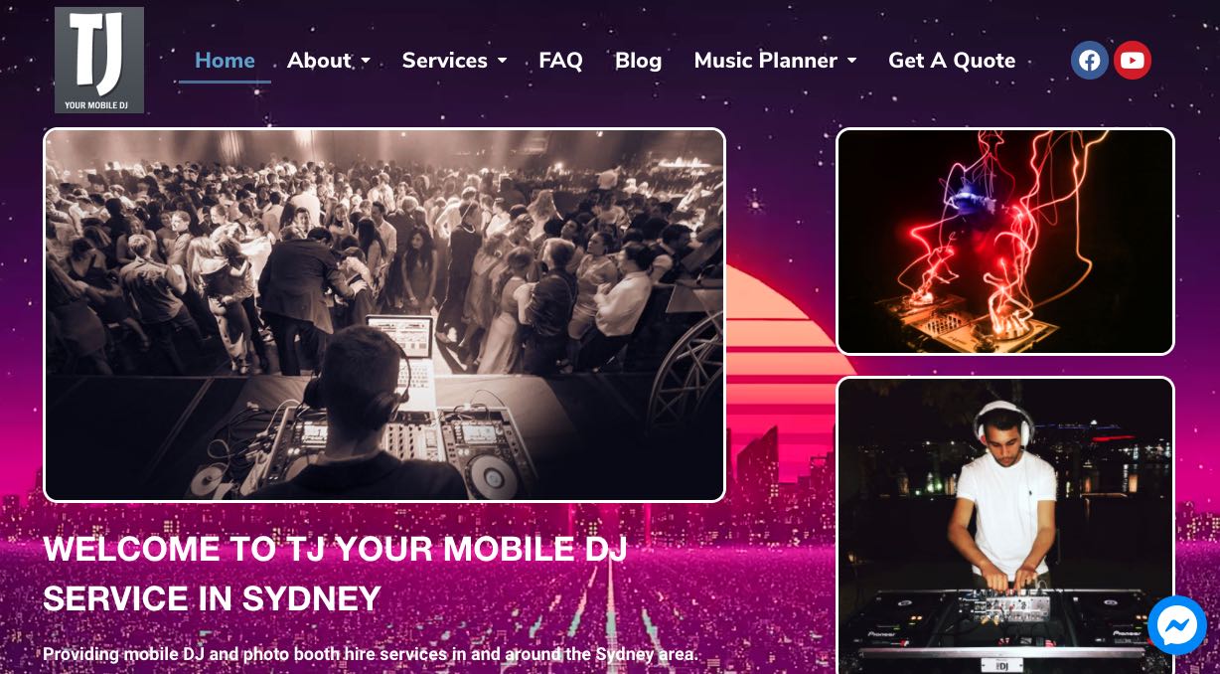Click the TJ Your Mobile DJ logo
This screenshot has height=674, width=1220.
pyautogui.click(x=99, y=60)
